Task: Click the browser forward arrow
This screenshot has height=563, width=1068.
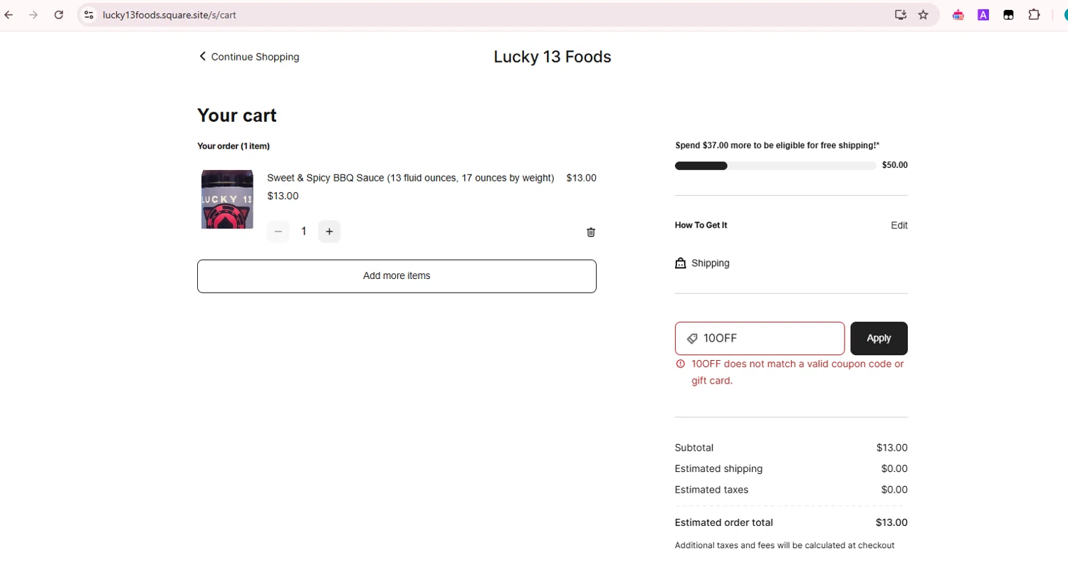Action: click(x=33, y=14)
